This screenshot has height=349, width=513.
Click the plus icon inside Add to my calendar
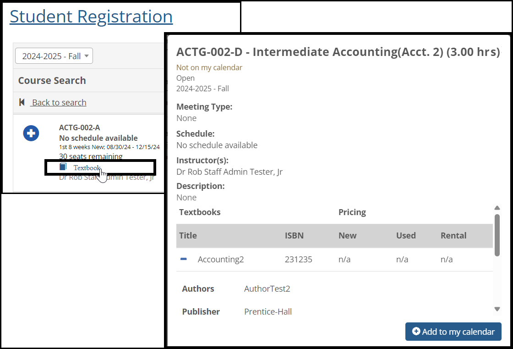click(416, 331)
